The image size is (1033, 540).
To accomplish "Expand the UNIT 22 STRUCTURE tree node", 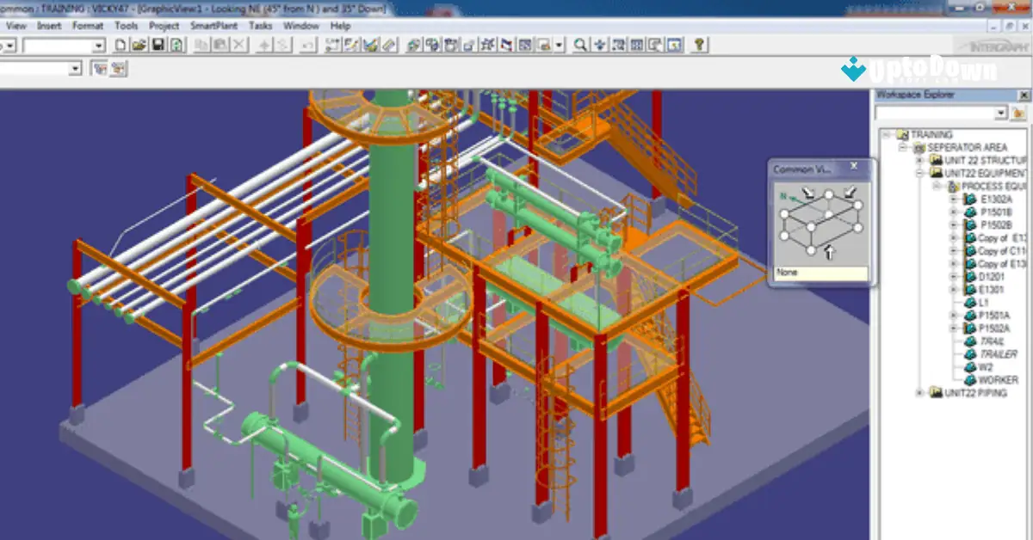I will click(x=919, y=161).
